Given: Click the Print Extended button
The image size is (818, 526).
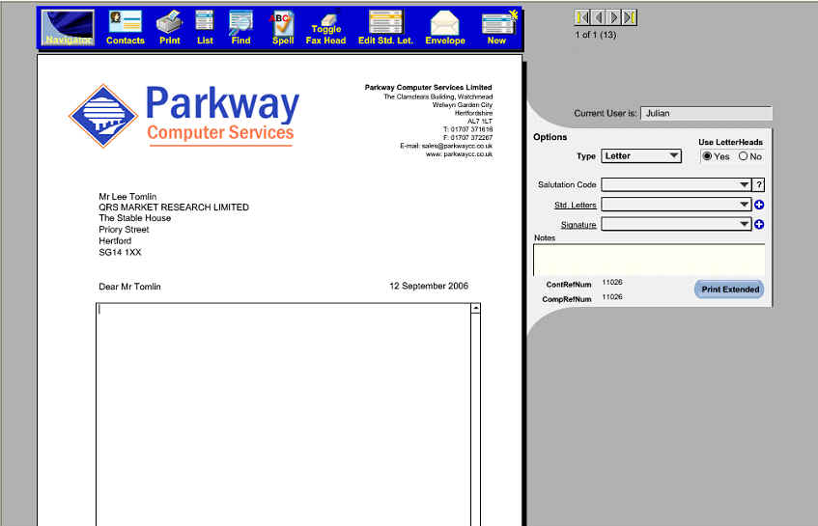Looking at the screenshot, I should 729,290.
